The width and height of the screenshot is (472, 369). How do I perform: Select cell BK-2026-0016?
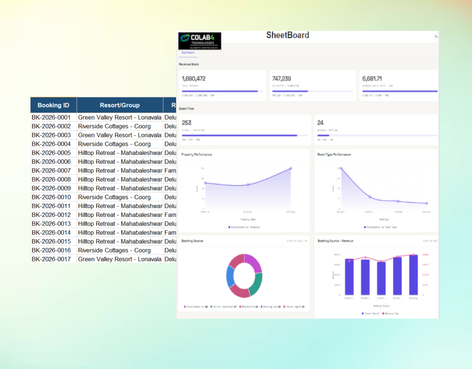coord(53,250)
